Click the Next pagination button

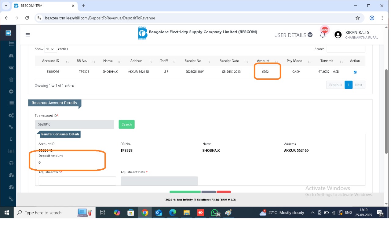[x=359, y=85]
